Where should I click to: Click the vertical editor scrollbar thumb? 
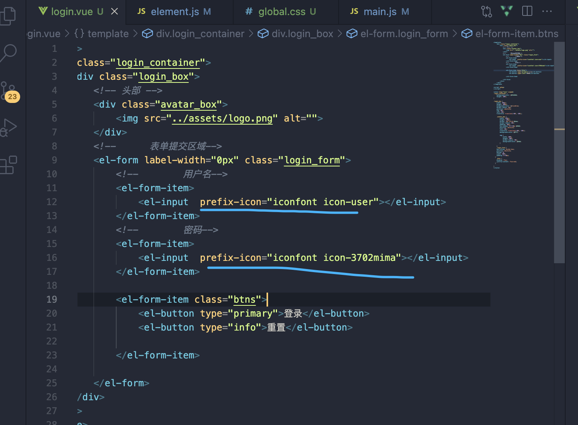pyautogui.click(x=559, y=152)
